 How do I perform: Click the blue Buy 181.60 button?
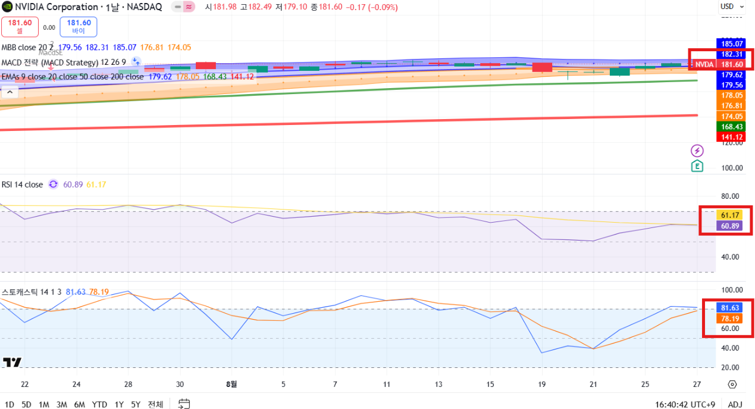point(79,26)
